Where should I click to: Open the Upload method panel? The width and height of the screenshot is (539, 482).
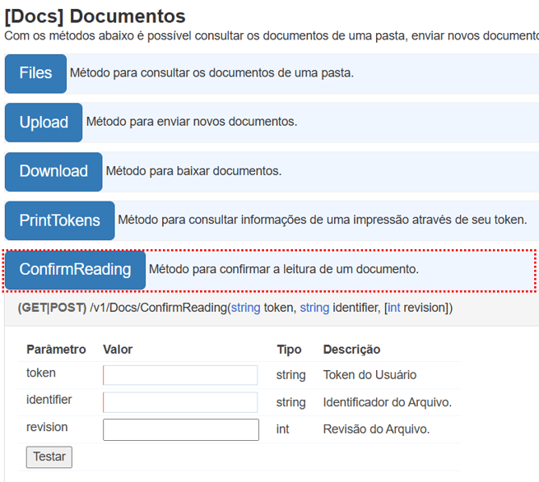44,123
